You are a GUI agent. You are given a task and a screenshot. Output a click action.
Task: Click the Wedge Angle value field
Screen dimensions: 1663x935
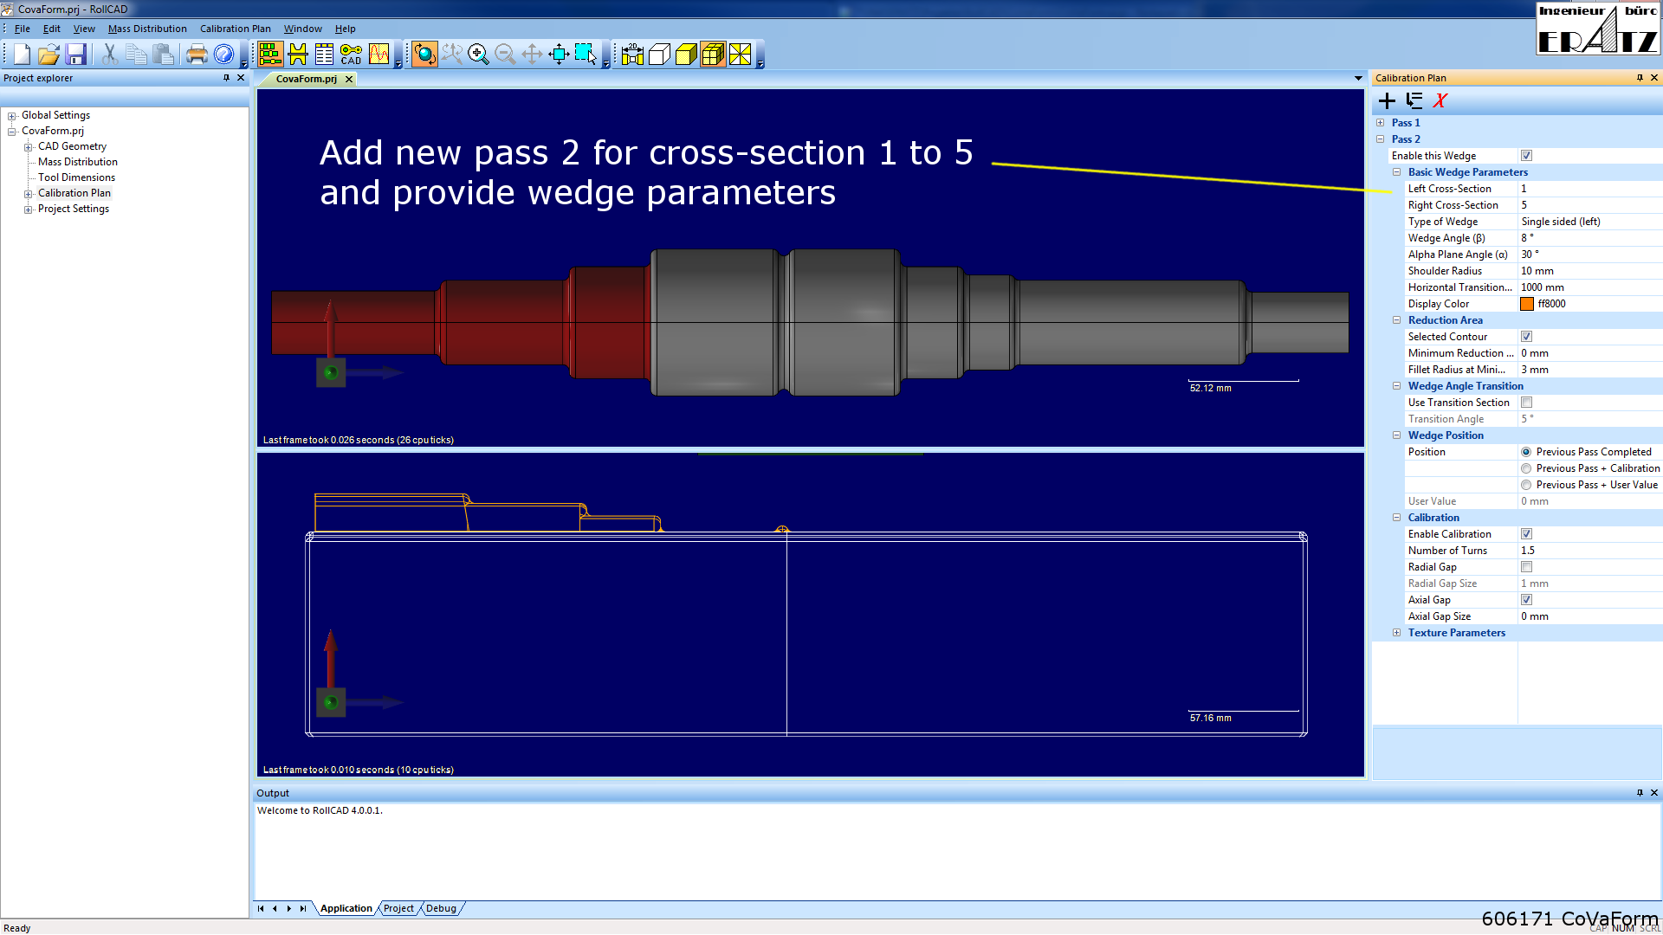point(1589,238)
